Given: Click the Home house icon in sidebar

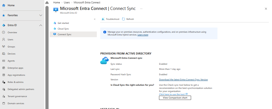Looking at the screenshot, I should click(4, 5).
